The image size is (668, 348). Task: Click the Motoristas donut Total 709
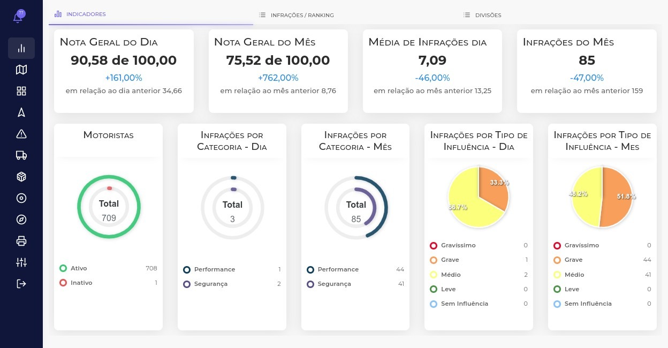109,207
